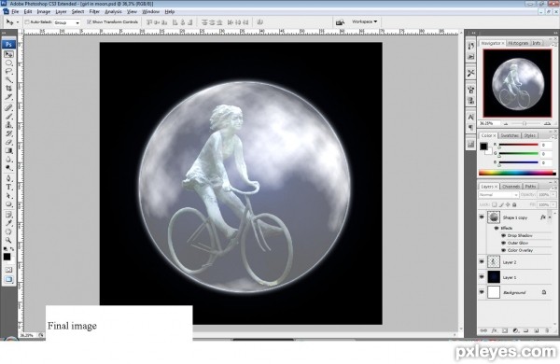Open the Auto-Select Group dropdown
The width and height of the screenshot is (560, 364).
67,22
